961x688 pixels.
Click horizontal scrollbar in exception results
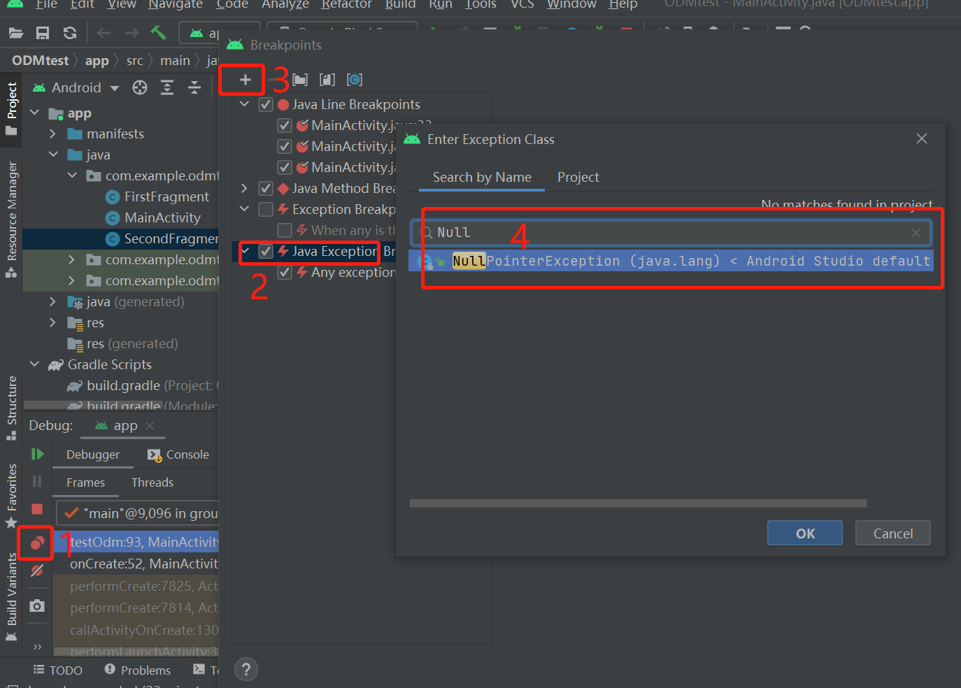(638, 503)
